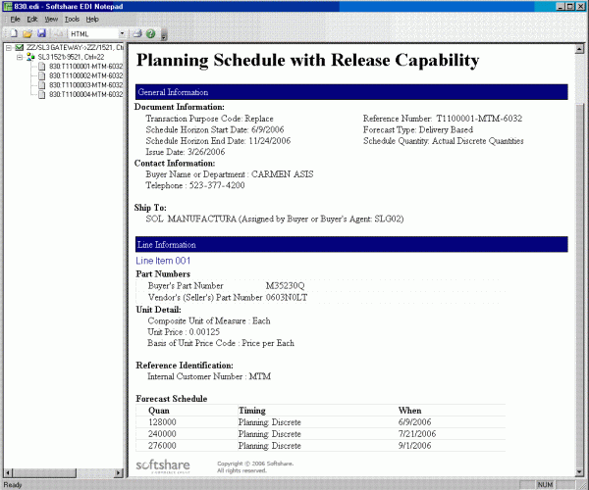Click forecast quantity 240000
The image size is (589, 490).
coord(162,434)
